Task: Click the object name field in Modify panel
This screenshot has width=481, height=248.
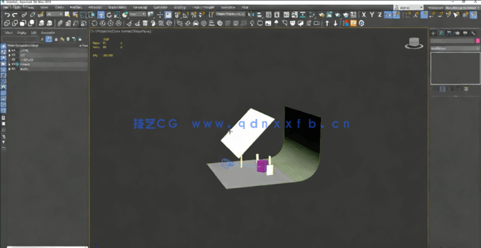Action: 452,41
